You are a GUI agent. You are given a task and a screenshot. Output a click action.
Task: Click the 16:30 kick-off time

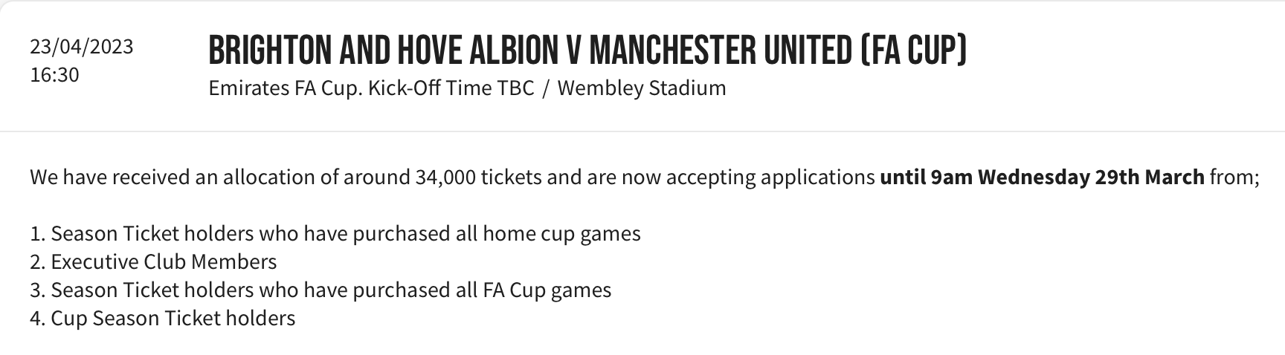tap(54, 75)
